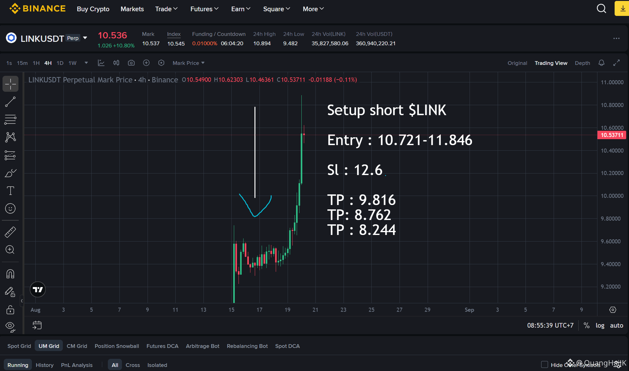Choose the pattern drawing tool
The image size is (629, 371).
pyautogui.click(x=10, y=137)
